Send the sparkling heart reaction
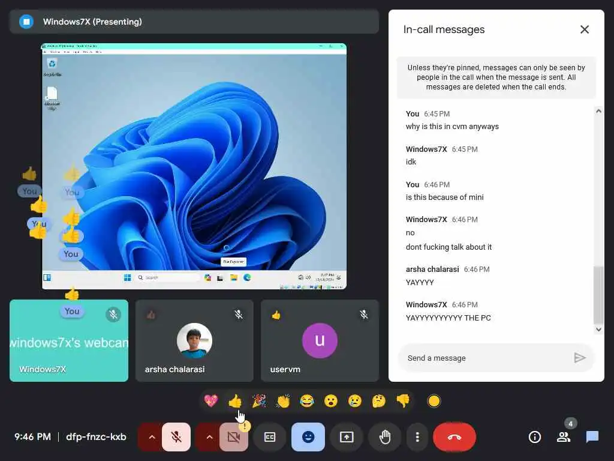This screenshot has width=614, height=461. tap(210, 401)
